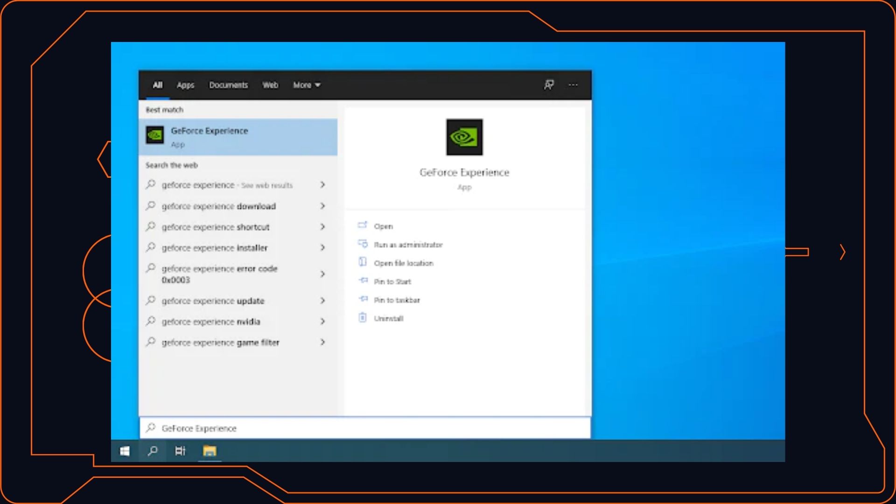Viewport: 896px width, 504px height.
Task: Select 'geforce experience error code 0x0003' suggestion
Action: (238, 274)
